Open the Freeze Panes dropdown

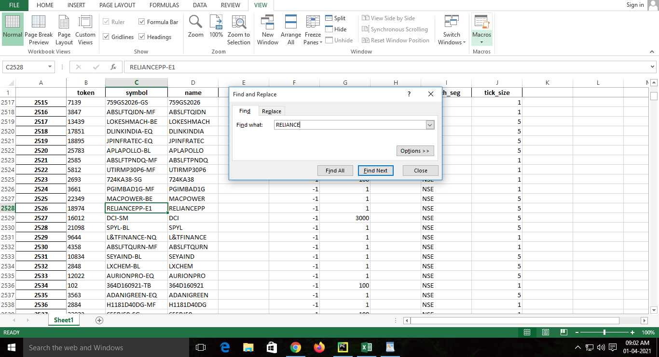tap(313, 29)
